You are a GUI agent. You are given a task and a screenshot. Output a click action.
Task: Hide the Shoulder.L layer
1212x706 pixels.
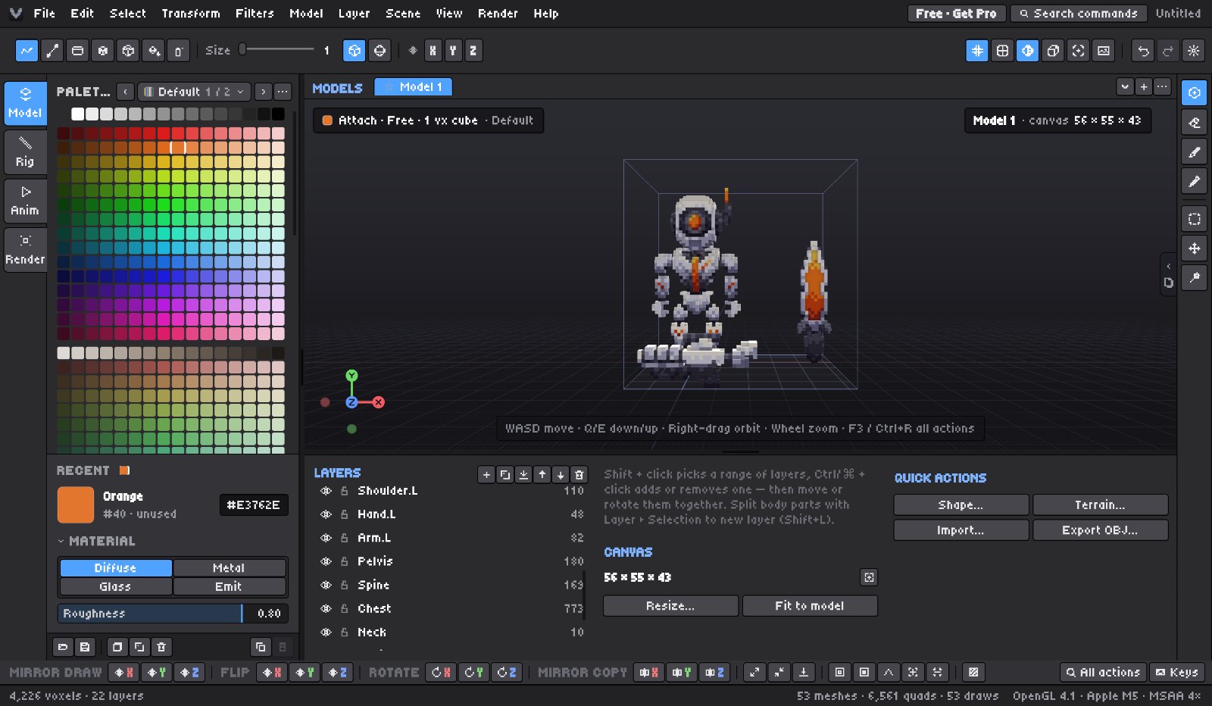click(326, 491)
